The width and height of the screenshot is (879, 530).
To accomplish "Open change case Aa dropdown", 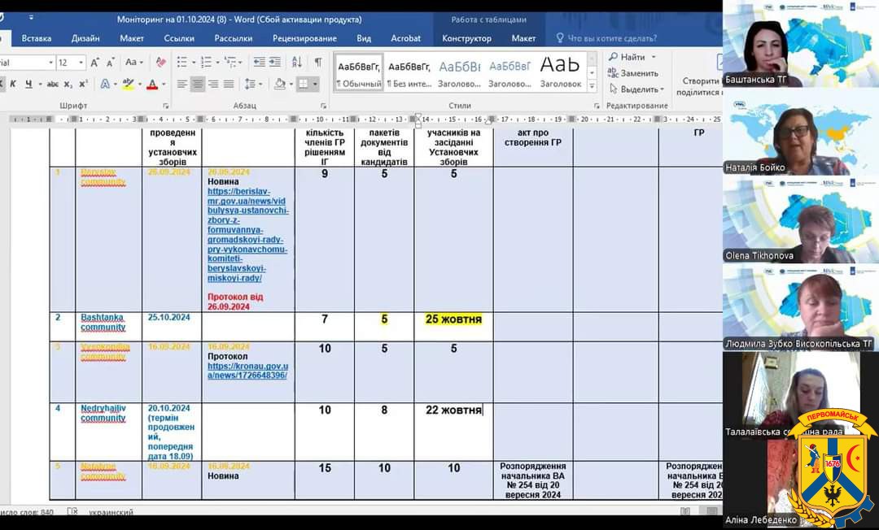I will click(x=134, y=62).
